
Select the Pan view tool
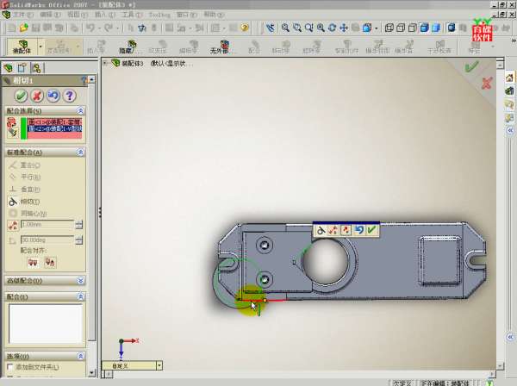pos(344,28)
